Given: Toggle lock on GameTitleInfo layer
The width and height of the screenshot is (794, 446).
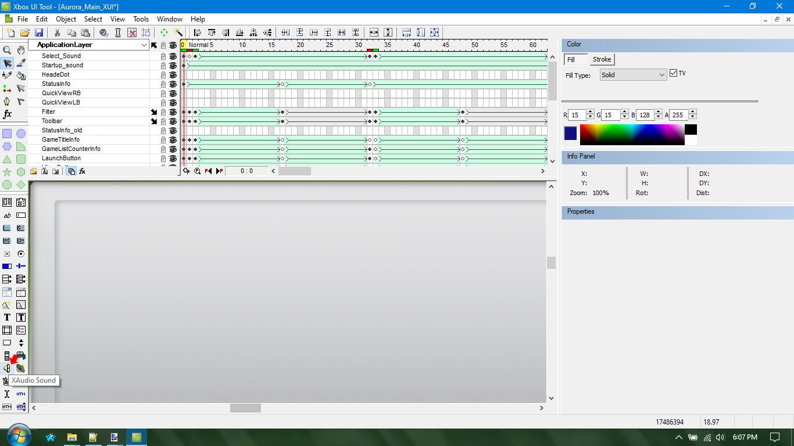Looking at the screenshot, I should point(163,139).
